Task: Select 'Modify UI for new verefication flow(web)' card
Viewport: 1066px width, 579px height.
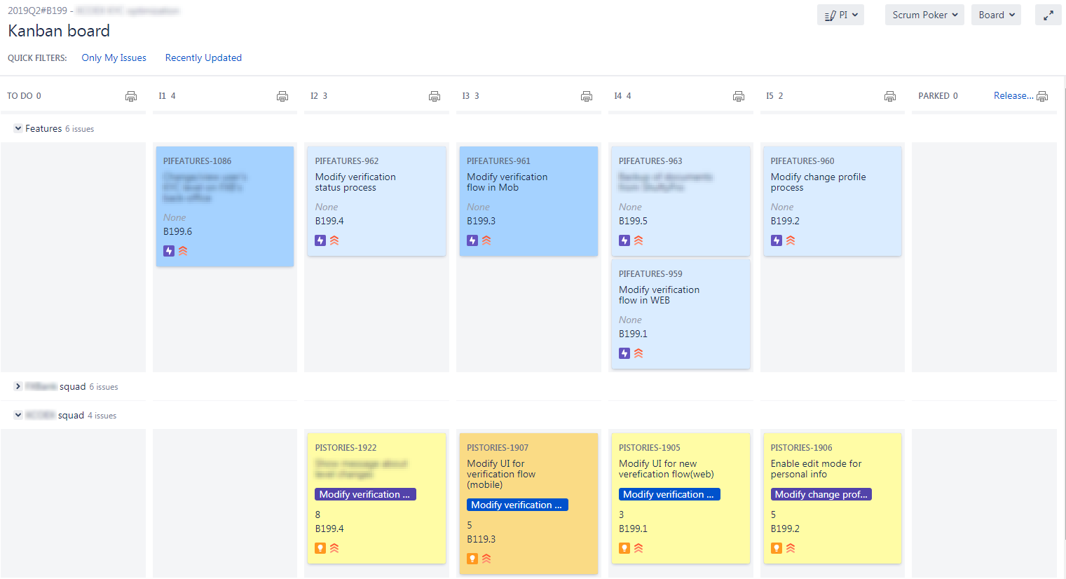Action: 681,498
